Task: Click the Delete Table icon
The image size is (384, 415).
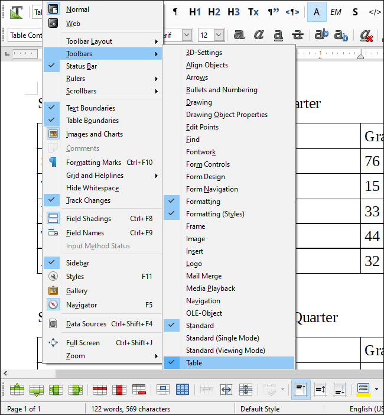Action: coord(139,390)
